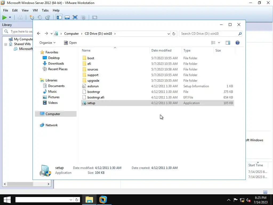The height and width of the screenshot is (205, 273).
Task: Expand address bar history dropdown
Action: tap(168, 34)
